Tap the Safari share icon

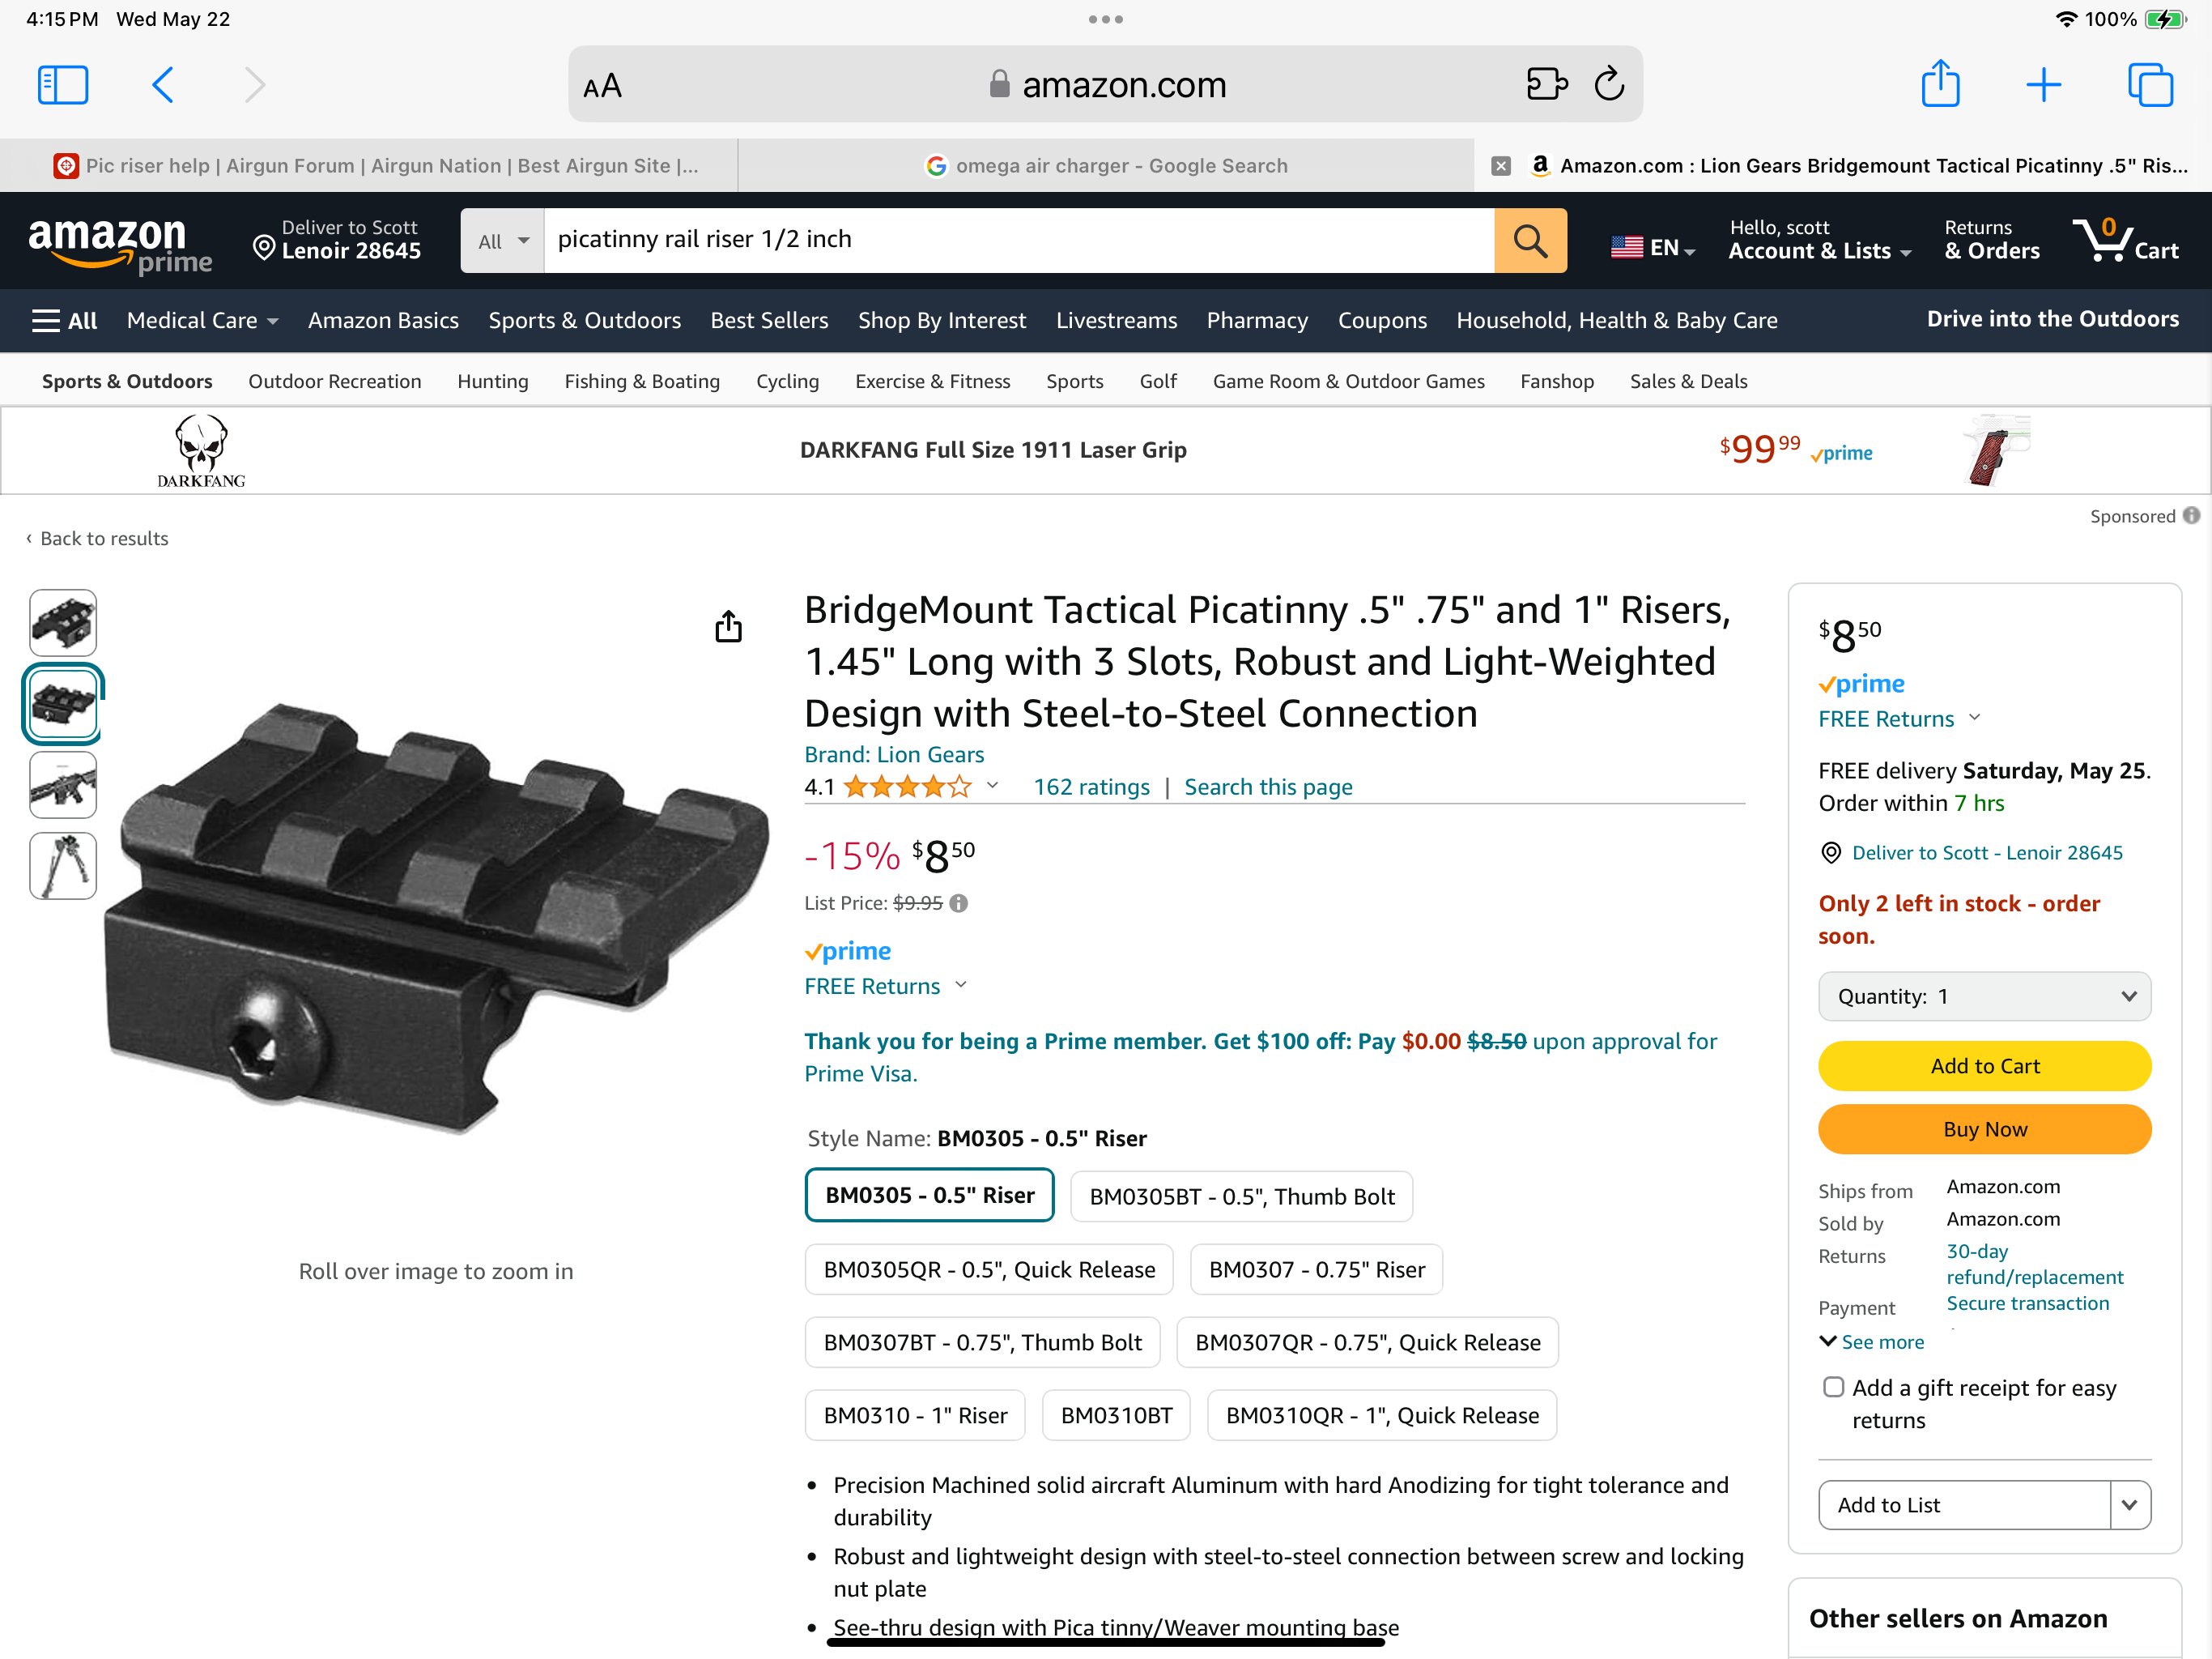[1940, 83]
